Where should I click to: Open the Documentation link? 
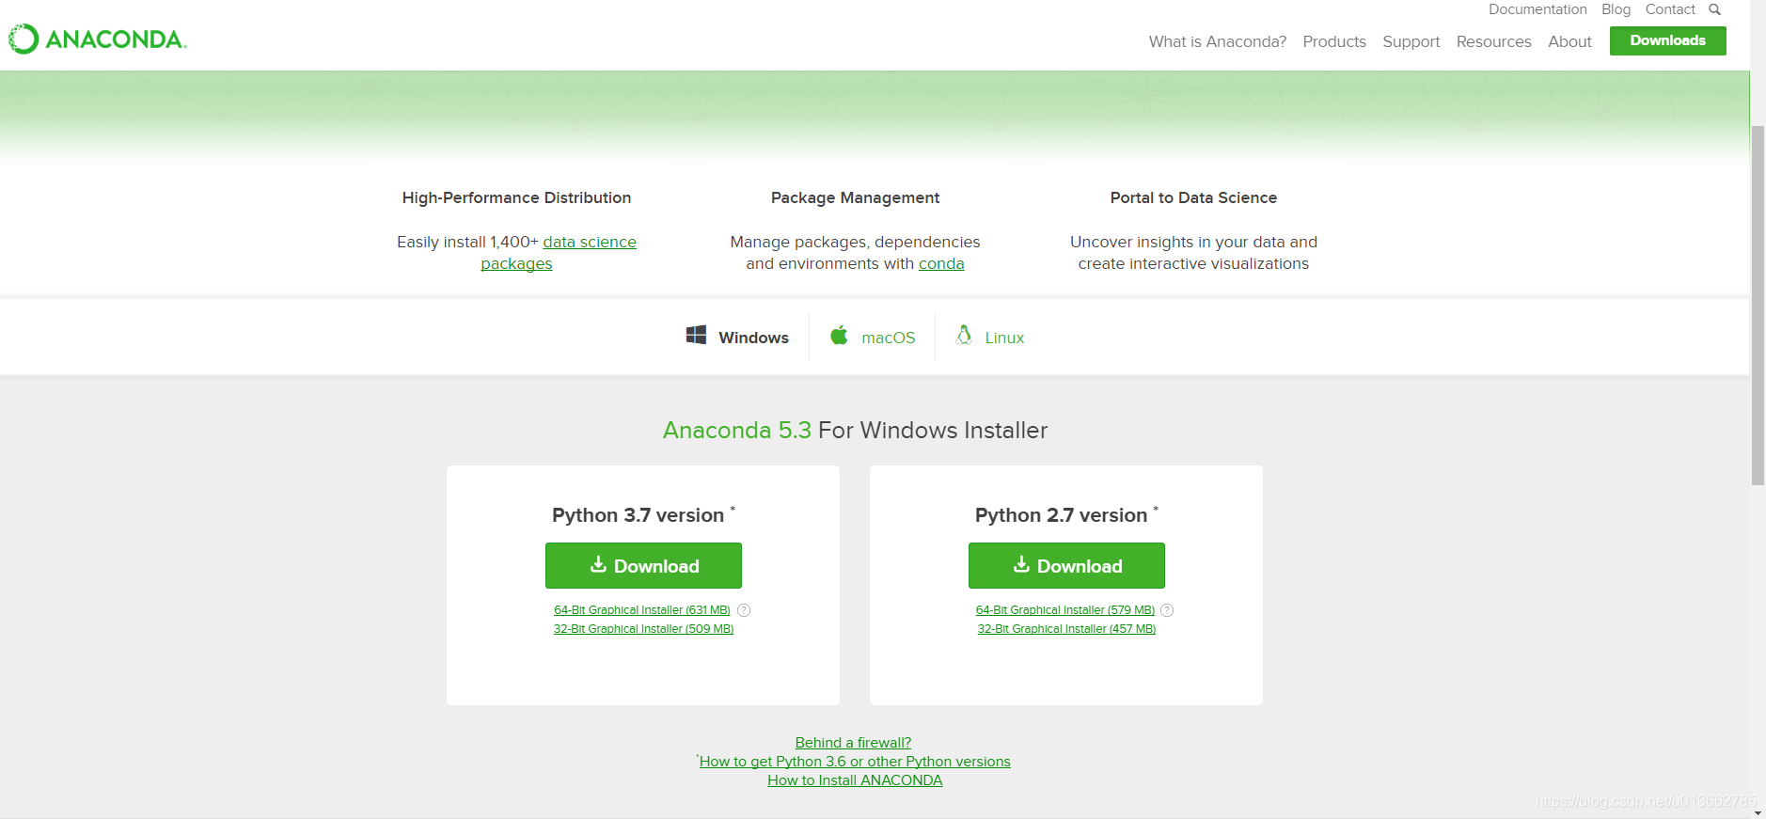point(1537,9)
